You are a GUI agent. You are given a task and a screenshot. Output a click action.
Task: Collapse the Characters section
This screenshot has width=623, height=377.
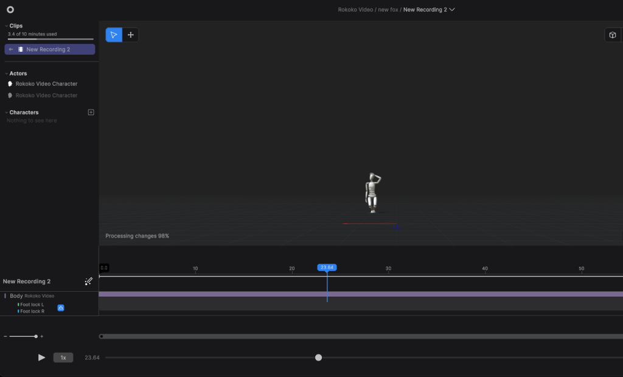point(6,113)
